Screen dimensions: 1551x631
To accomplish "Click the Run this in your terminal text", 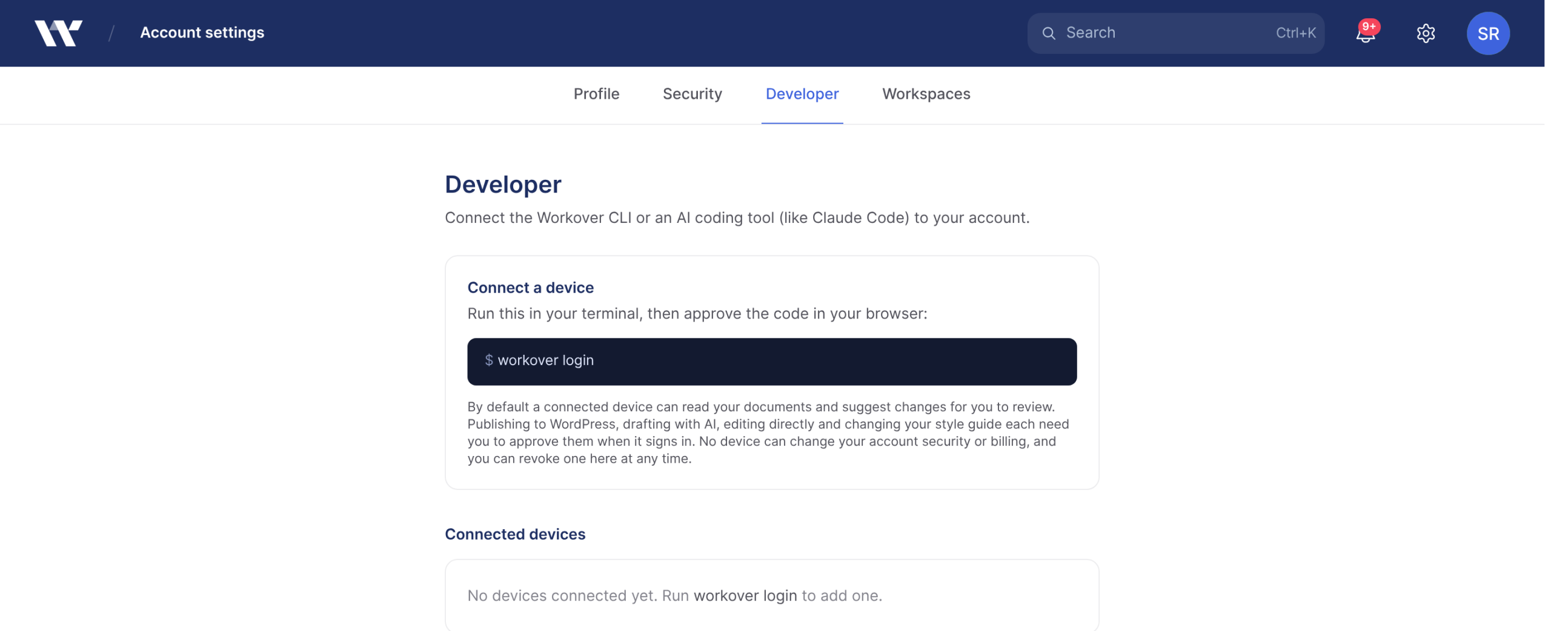I will tap(697, 314).
